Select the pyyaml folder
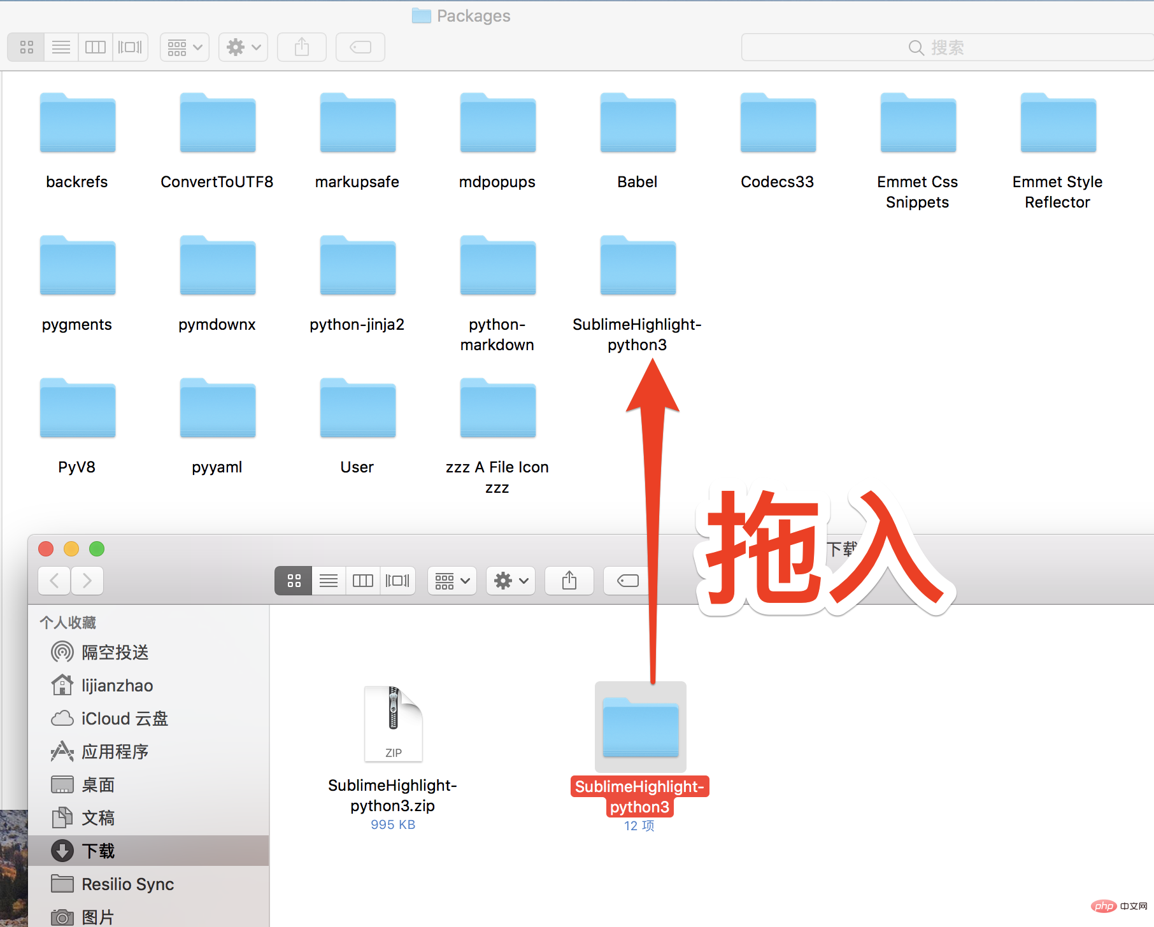This screenshot has width=1154, height=927. point(218,408)
